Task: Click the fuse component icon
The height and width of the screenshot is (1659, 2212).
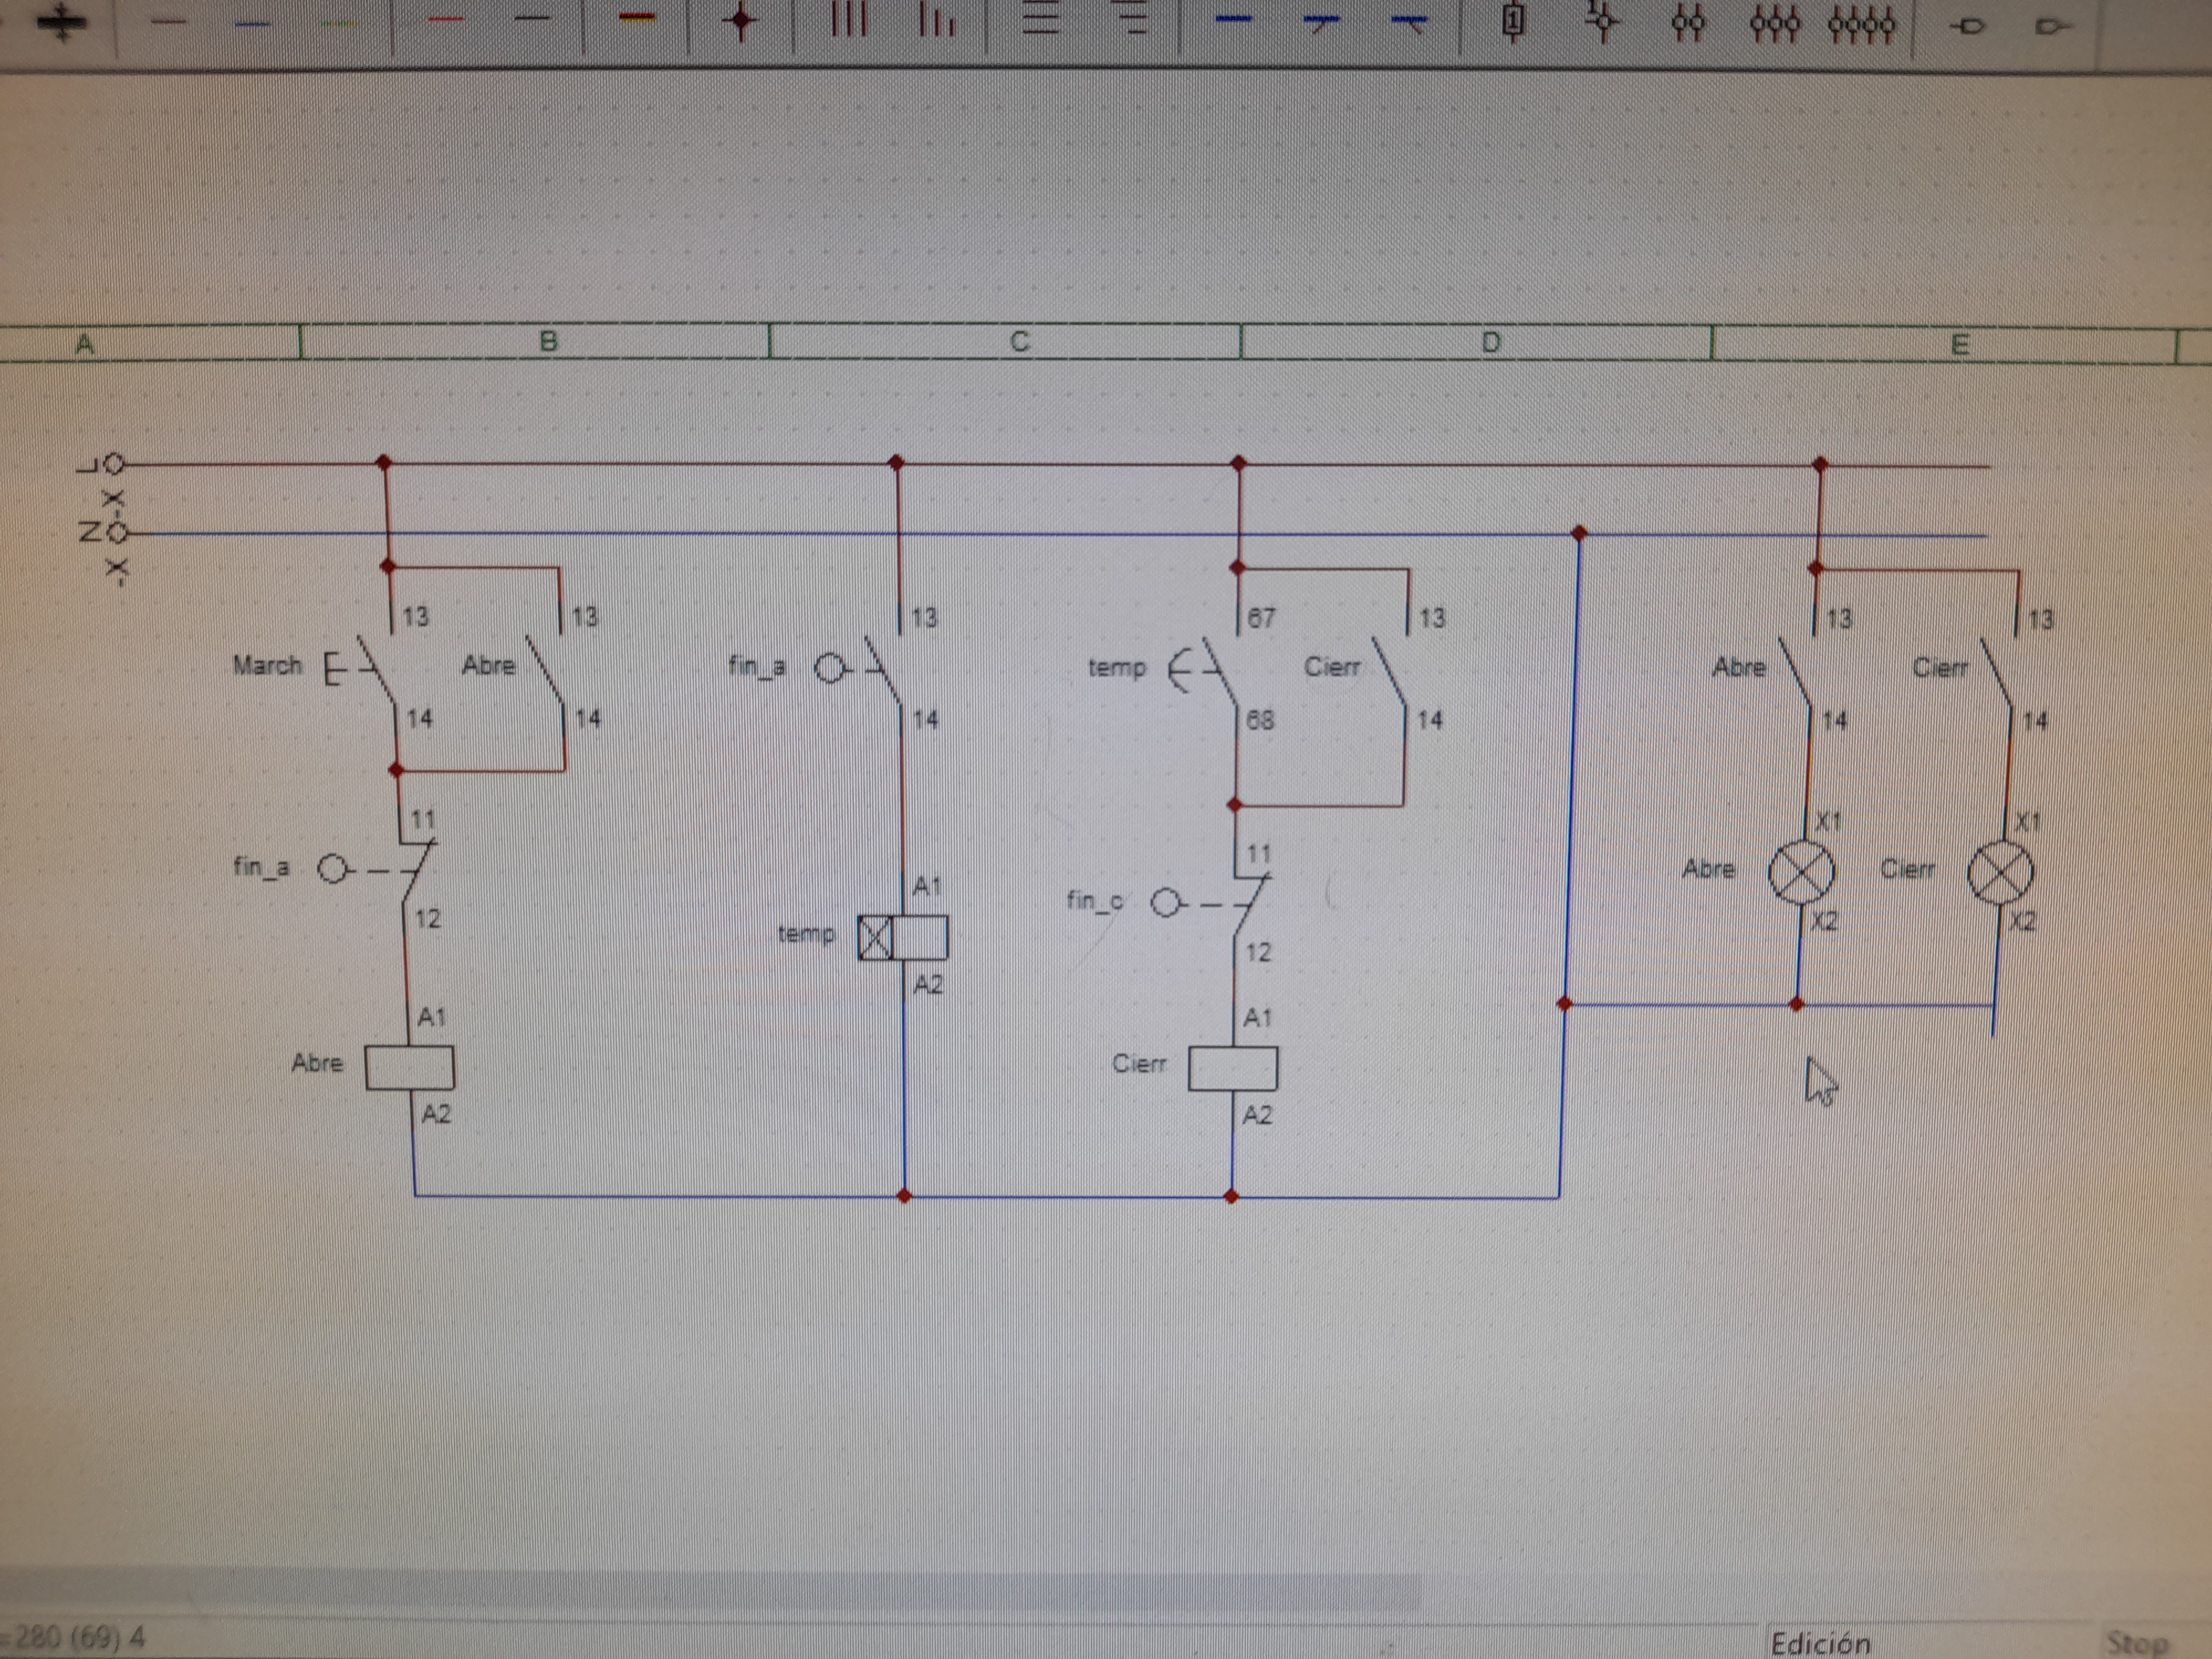Action: coord(1513,21)
